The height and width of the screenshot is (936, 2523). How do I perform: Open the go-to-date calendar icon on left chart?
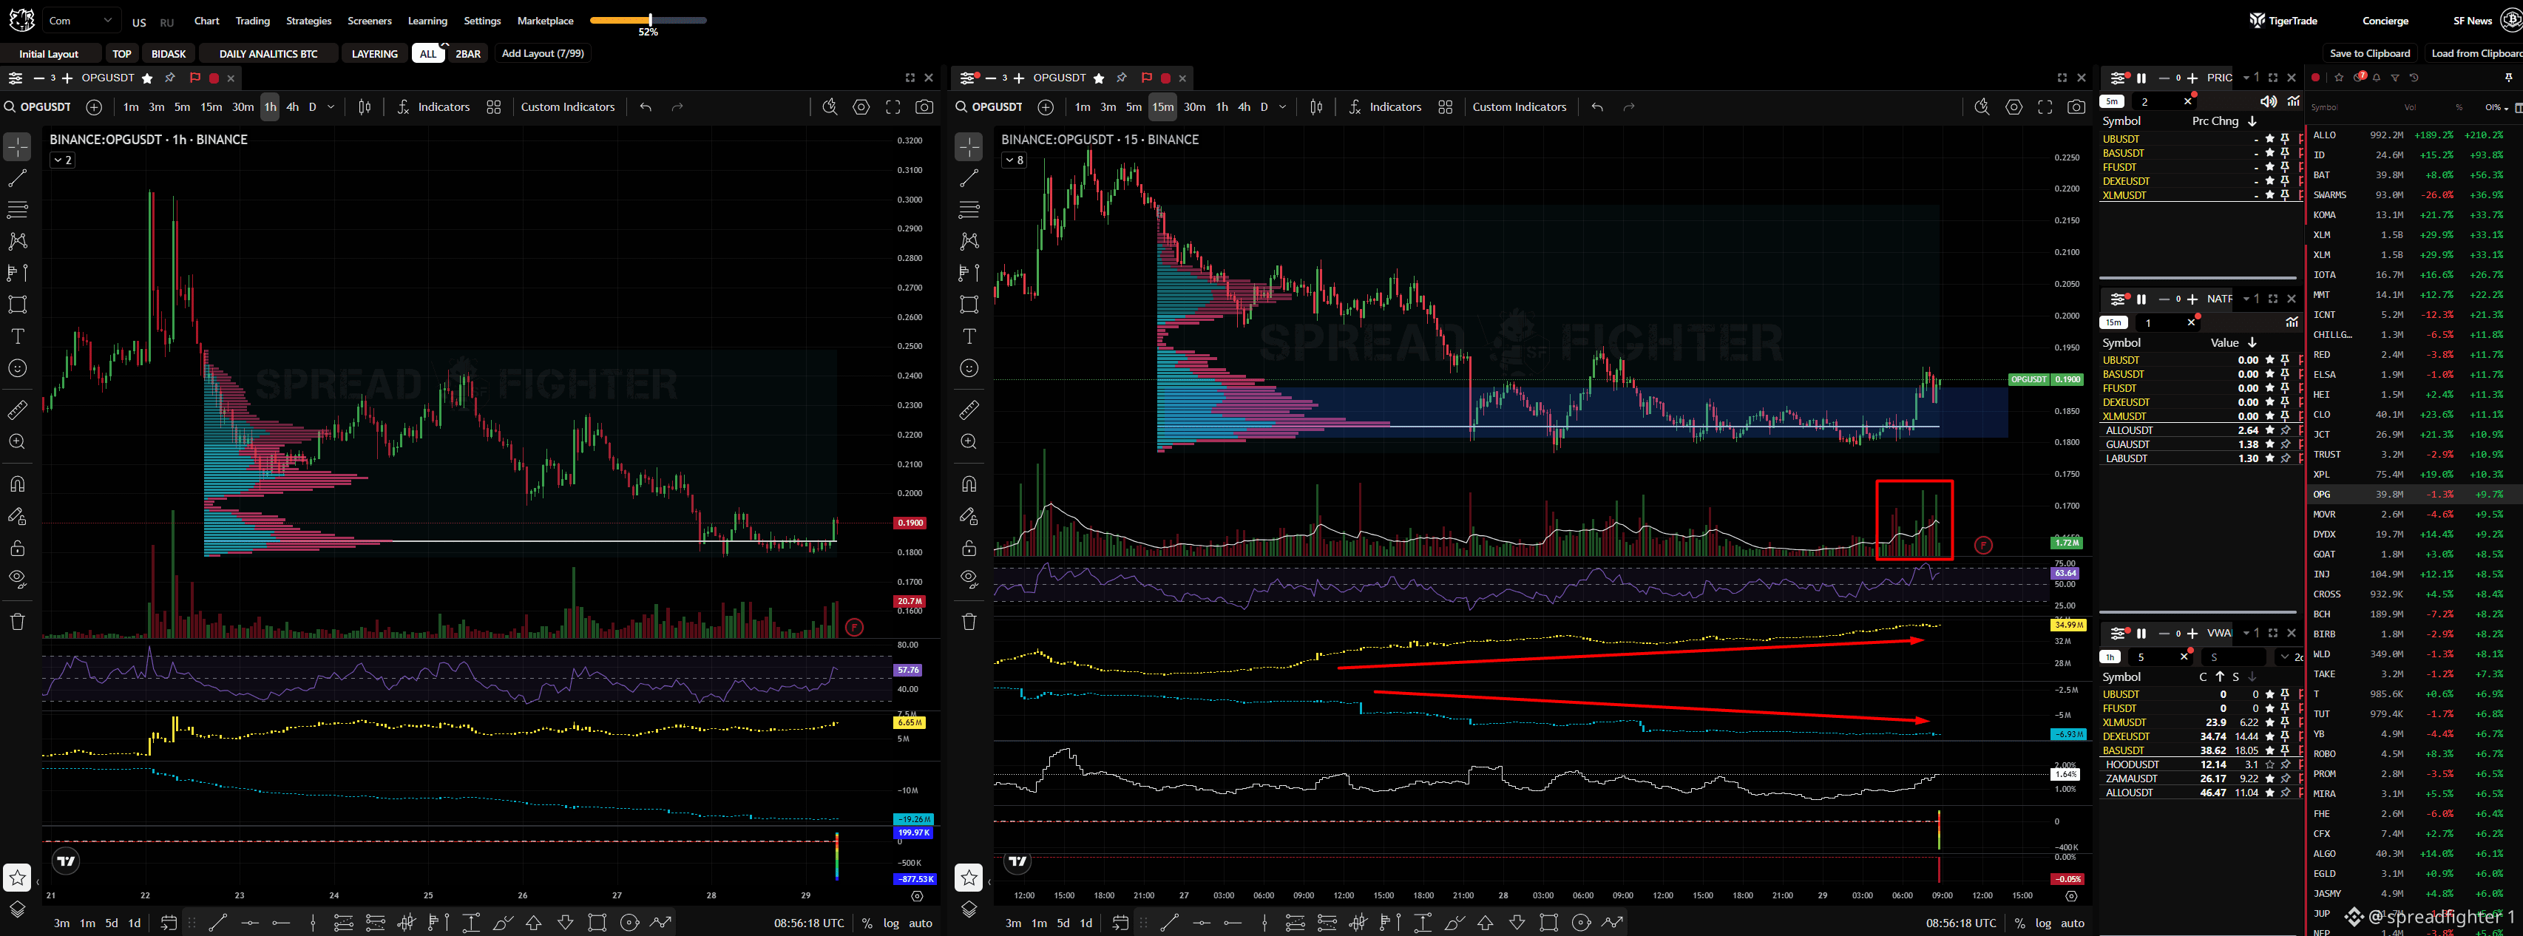coord(169,922)
